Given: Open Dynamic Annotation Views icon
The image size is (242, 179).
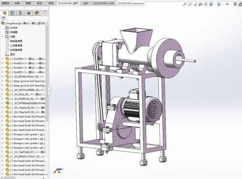Looking at the screenshot, I should [x=206, y=4].
